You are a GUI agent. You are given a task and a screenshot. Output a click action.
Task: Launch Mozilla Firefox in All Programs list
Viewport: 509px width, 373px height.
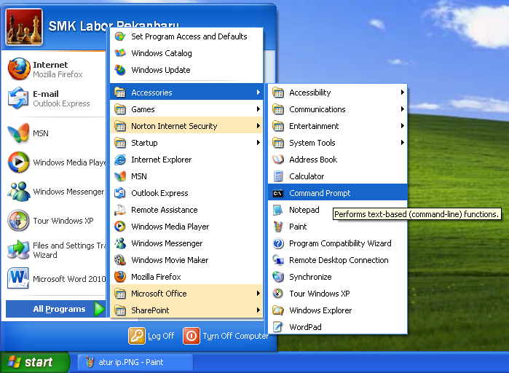(x=186, y=277)
